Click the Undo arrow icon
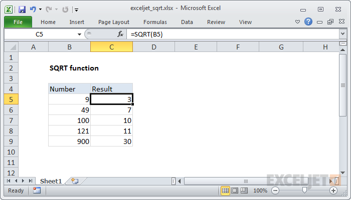Screen dimensions: 351x200 (x=33, y=9)
